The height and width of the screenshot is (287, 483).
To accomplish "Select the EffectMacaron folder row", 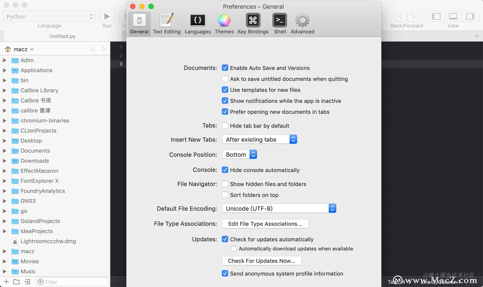I will click(x=55, y=171).
